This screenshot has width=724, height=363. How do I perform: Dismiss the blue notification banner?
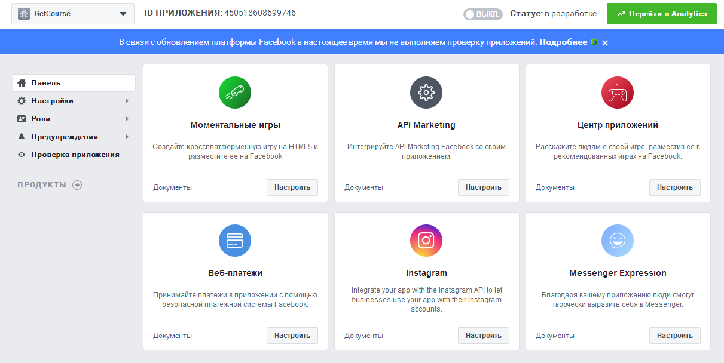(x=605, y=43)
